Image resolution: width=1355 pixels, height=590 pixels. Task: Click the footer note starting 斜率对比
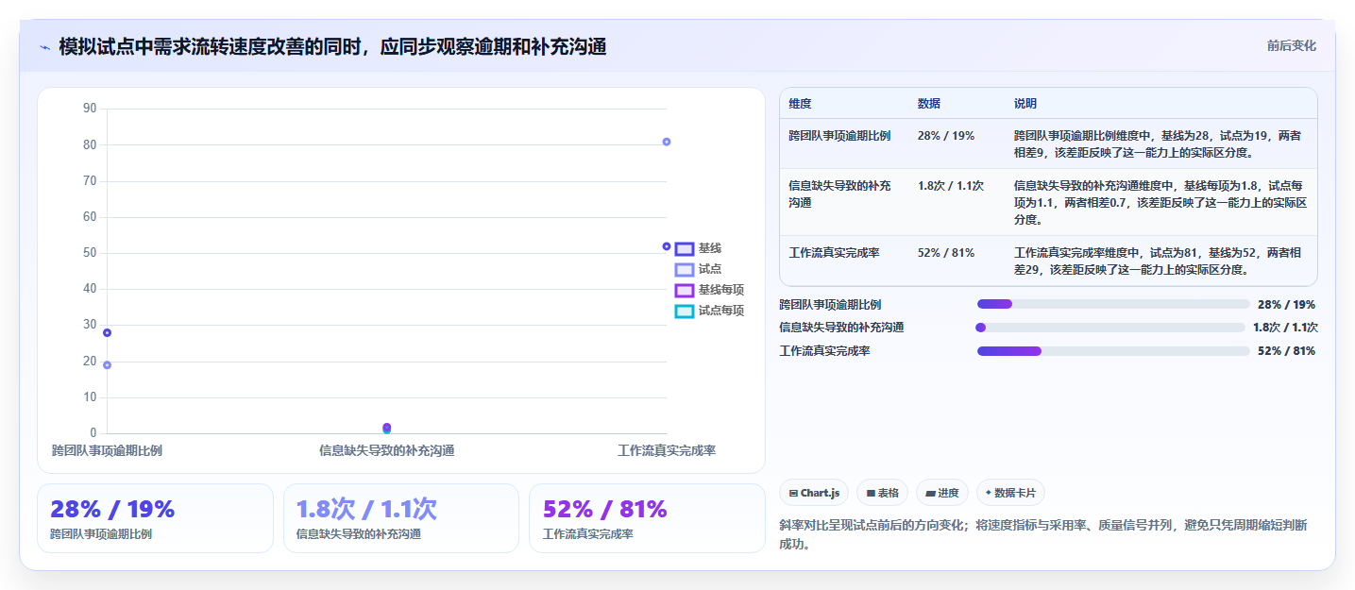click(x=1043, y=534)
